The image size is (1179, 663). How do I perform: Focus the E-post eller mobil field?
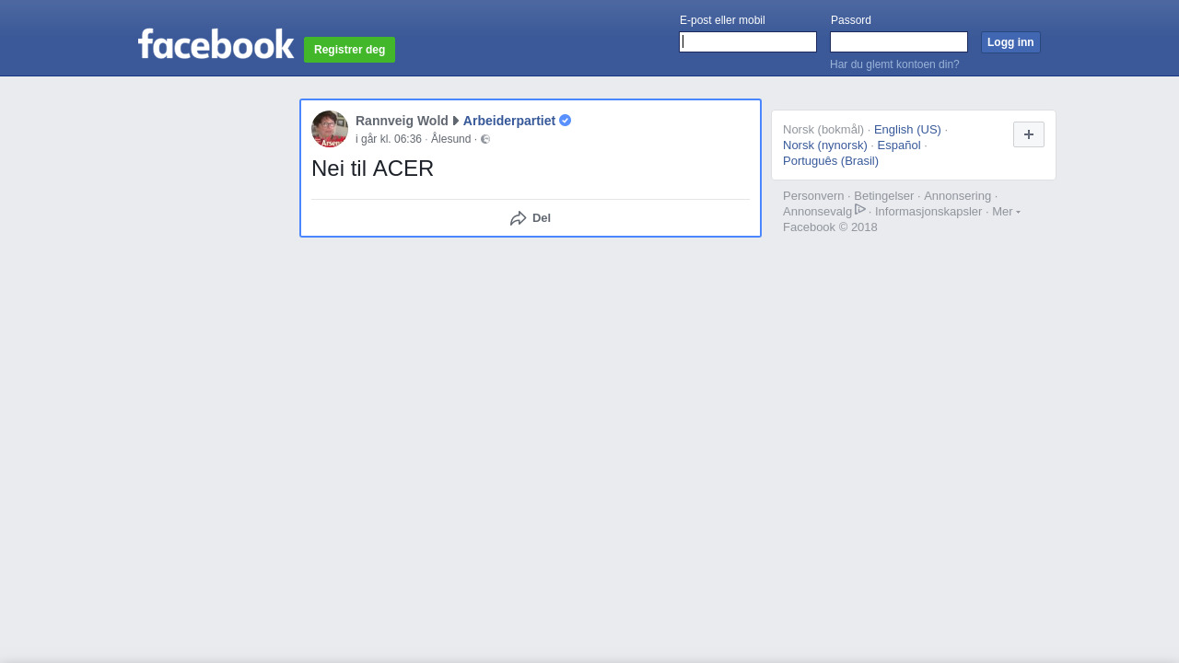(x=748, y=42)
